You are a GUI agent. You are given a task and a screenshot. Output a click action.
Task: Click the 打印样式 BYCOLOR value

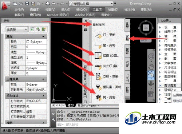coord(36,101)
